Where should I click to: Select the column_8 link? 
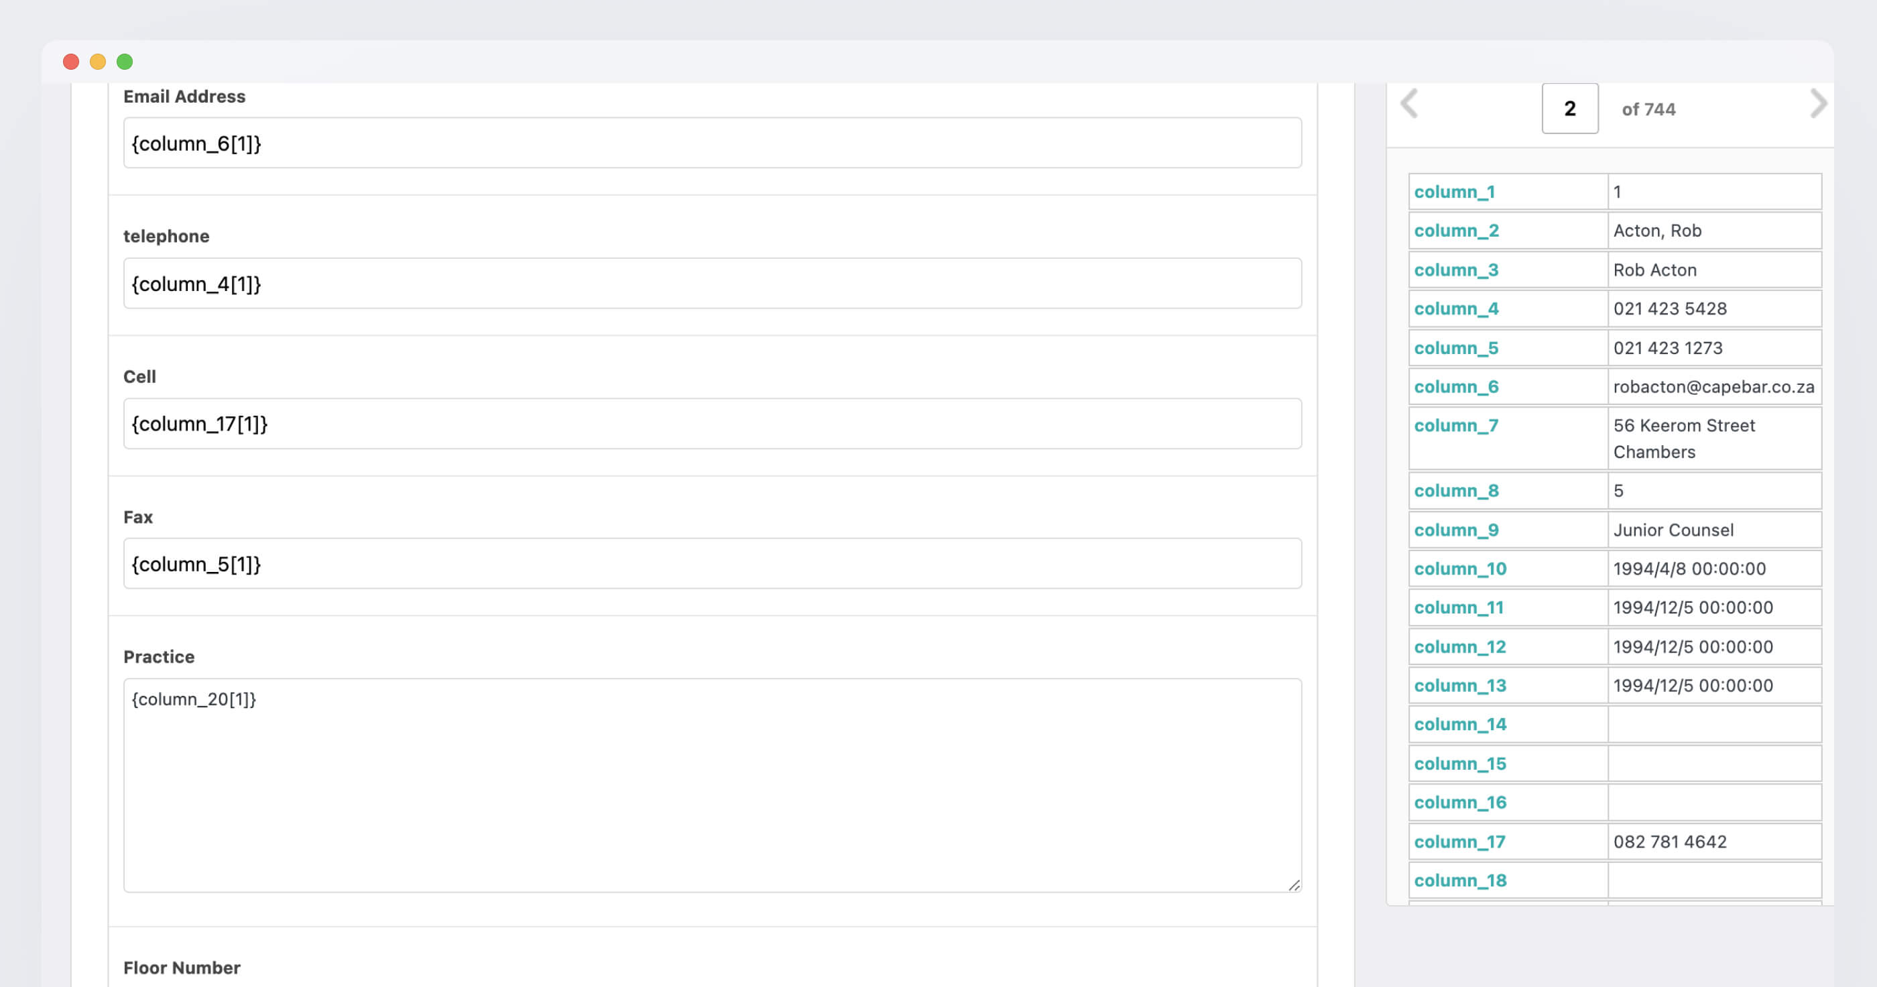tap(1456, 491)
